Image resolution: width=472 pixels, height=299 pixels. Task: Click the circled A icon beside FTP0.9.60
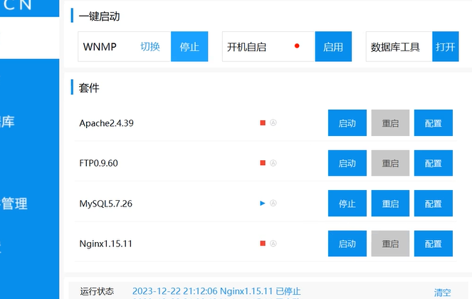(x=273, y=163)
